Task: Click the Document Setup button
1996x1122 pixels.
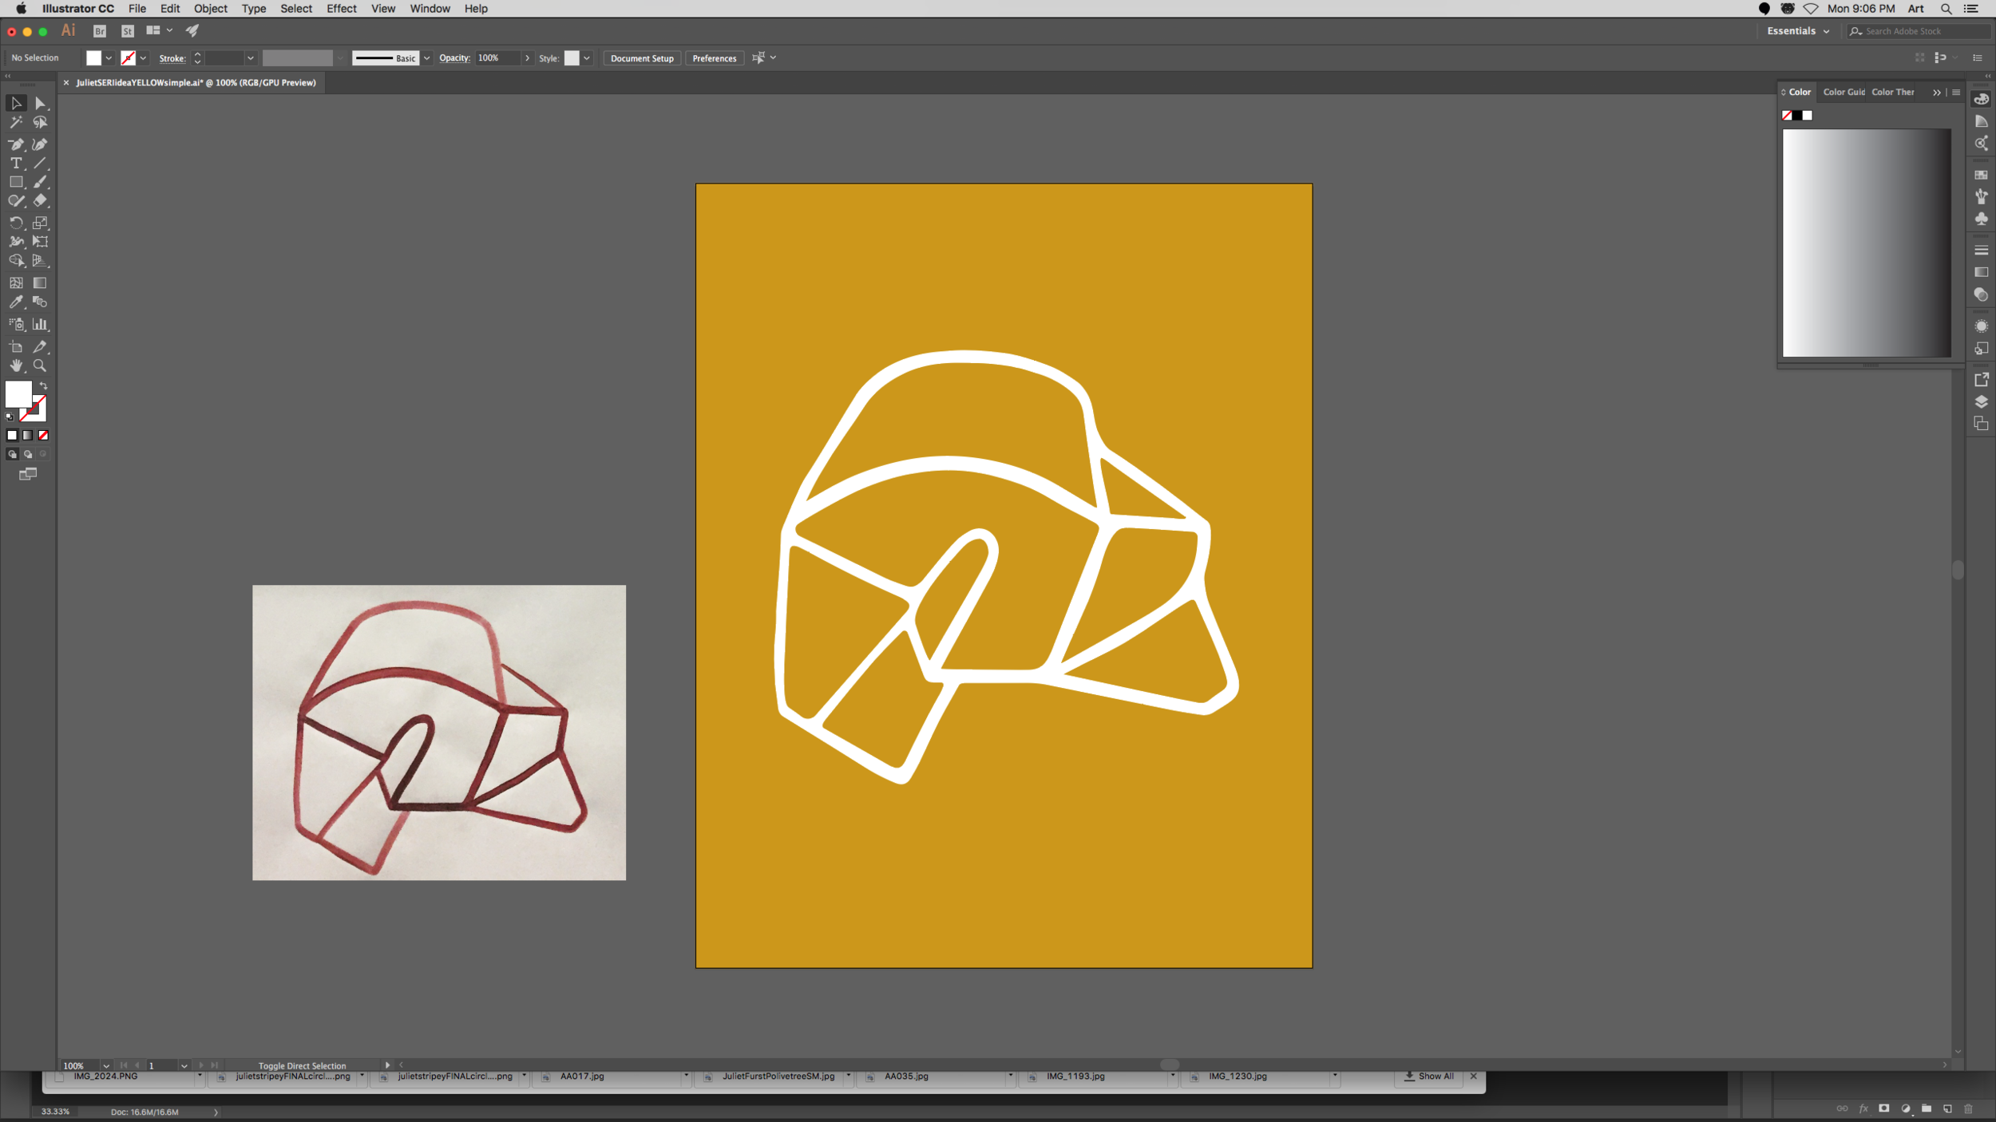Action: [x=642, y=58]
